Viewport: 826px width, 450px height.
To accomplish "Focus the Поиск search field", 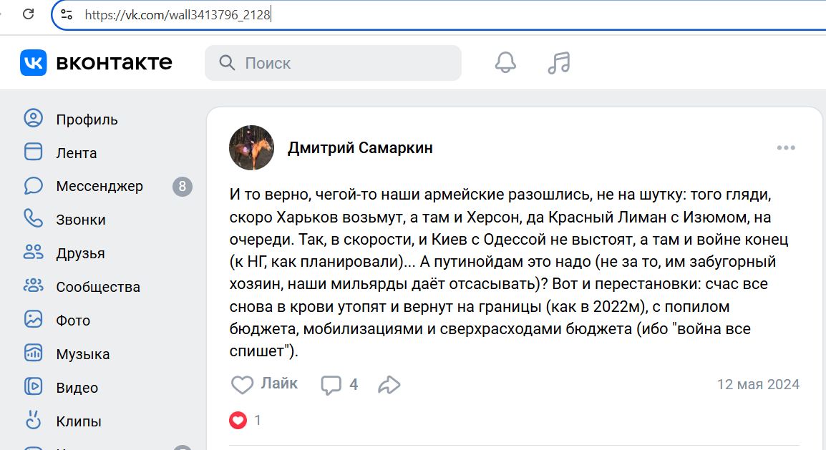I will tap(344, 63).
